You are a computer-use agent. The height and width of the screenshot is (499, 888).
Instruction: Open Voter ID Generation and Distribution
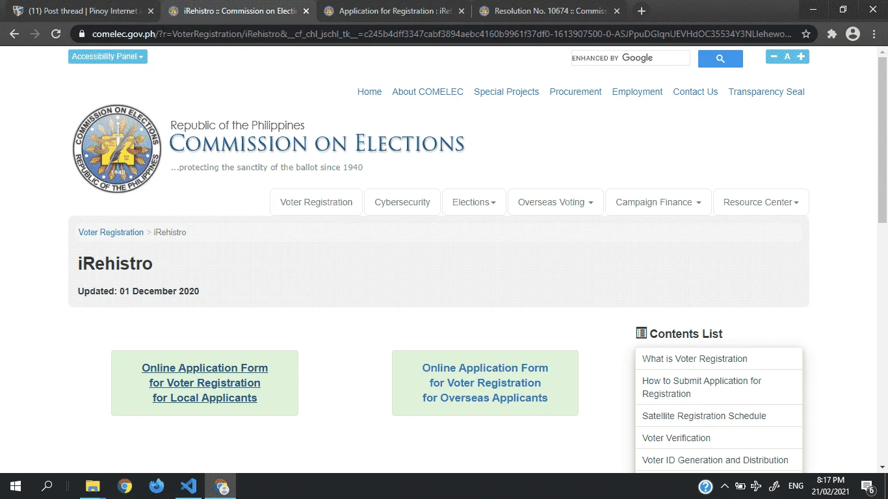coord(719,460)
